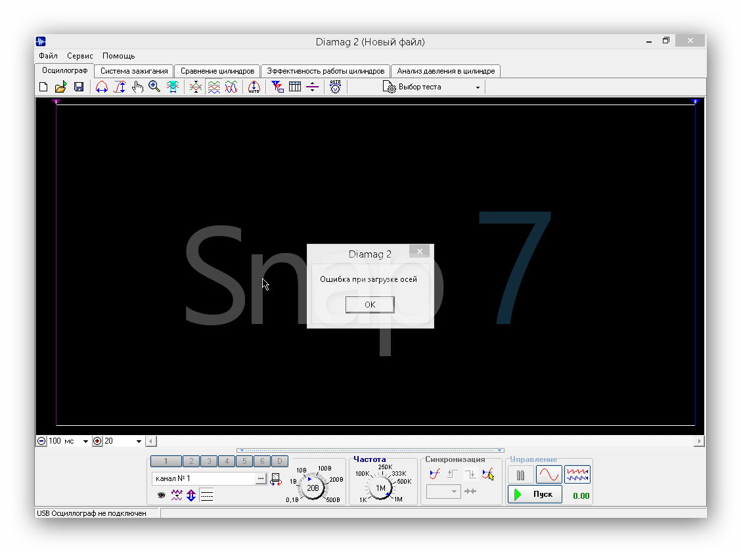741x552 pixels.
Task: Click the first synchronization trigger icon
Action: point(434,474)
